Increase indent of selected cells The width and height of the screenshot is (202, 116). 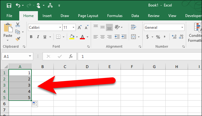click(124, 37)
